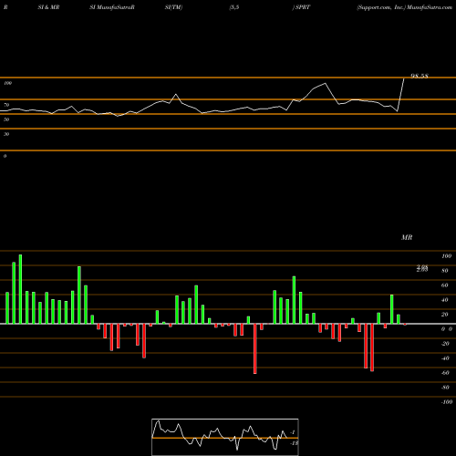This screenshot has width=456, height=456.
Task: Open the mini overview chart thumbnail at bottom
Action: coord(225,437)
